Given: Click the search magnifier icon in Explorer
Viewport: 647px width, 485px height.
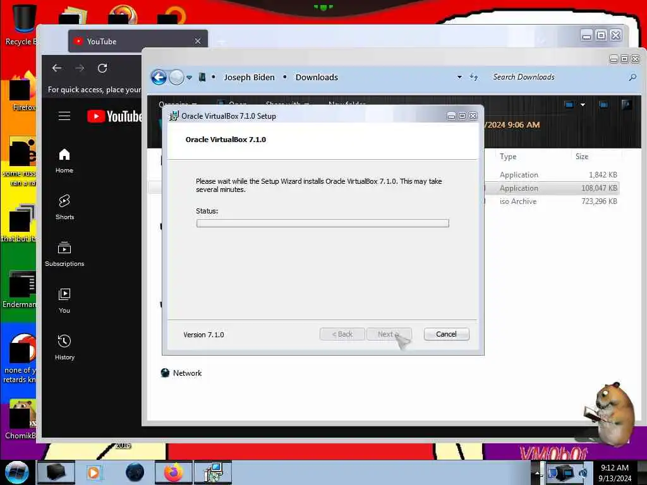Looking at the screenshot, I should 632,77.
